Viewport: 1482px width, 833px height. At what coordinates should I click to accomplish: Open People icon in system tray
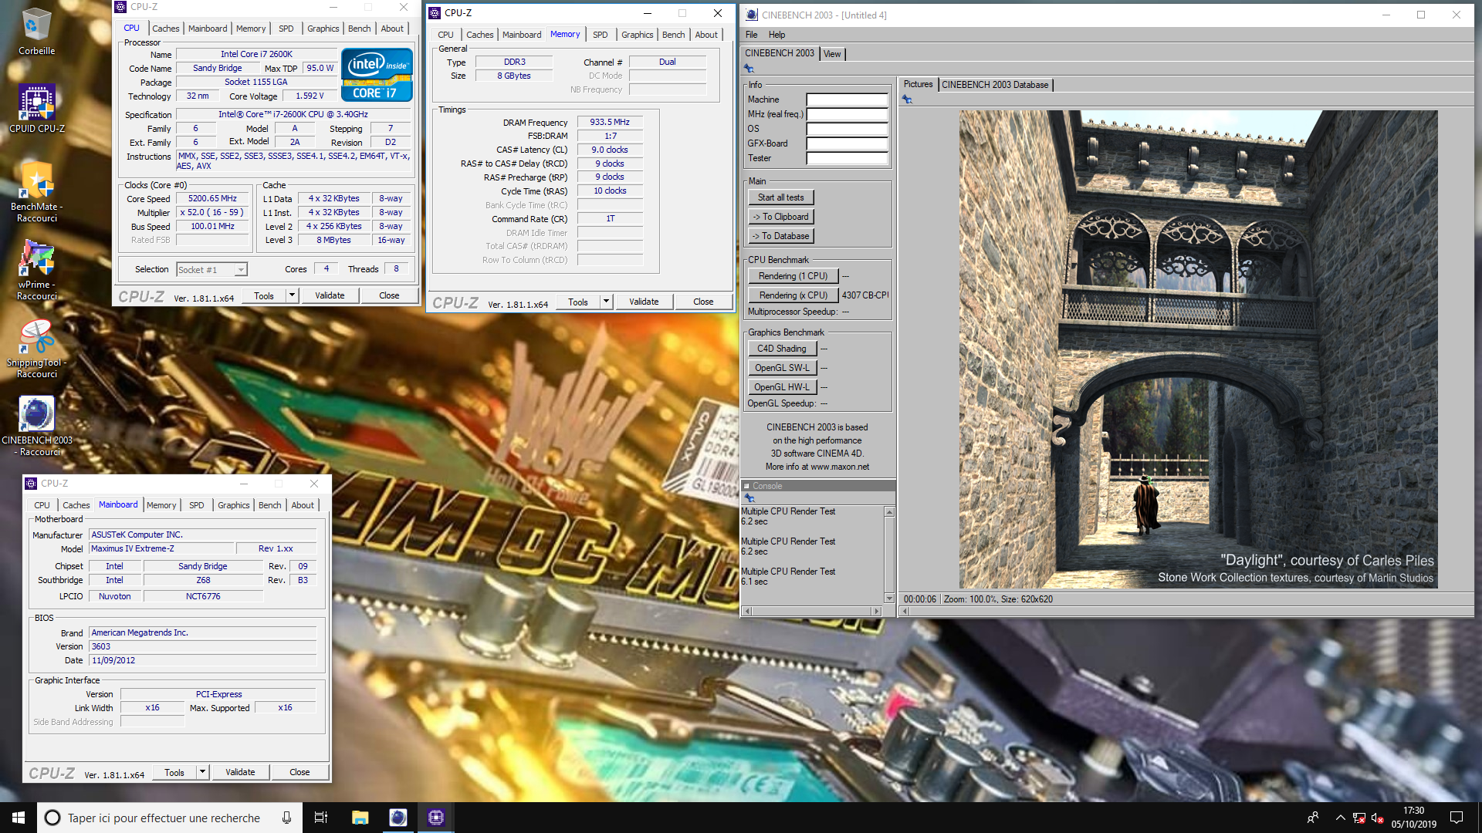click(x=1313, y=818)
